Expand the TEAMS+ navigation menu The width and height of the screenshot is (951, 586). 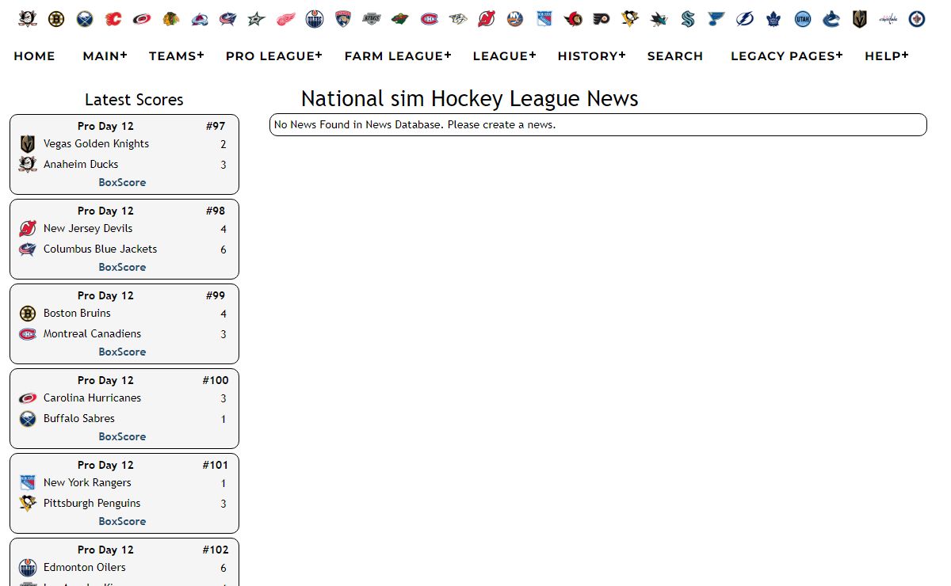(177, 55)
